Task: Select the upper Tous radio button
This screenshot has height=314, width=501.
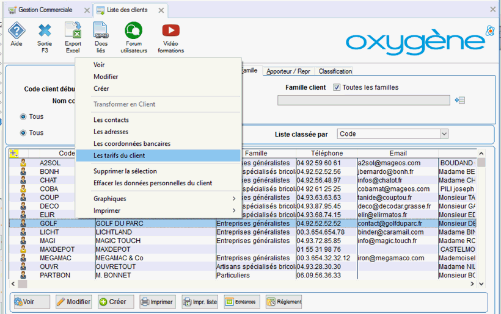Action: [x=23, y=116]
